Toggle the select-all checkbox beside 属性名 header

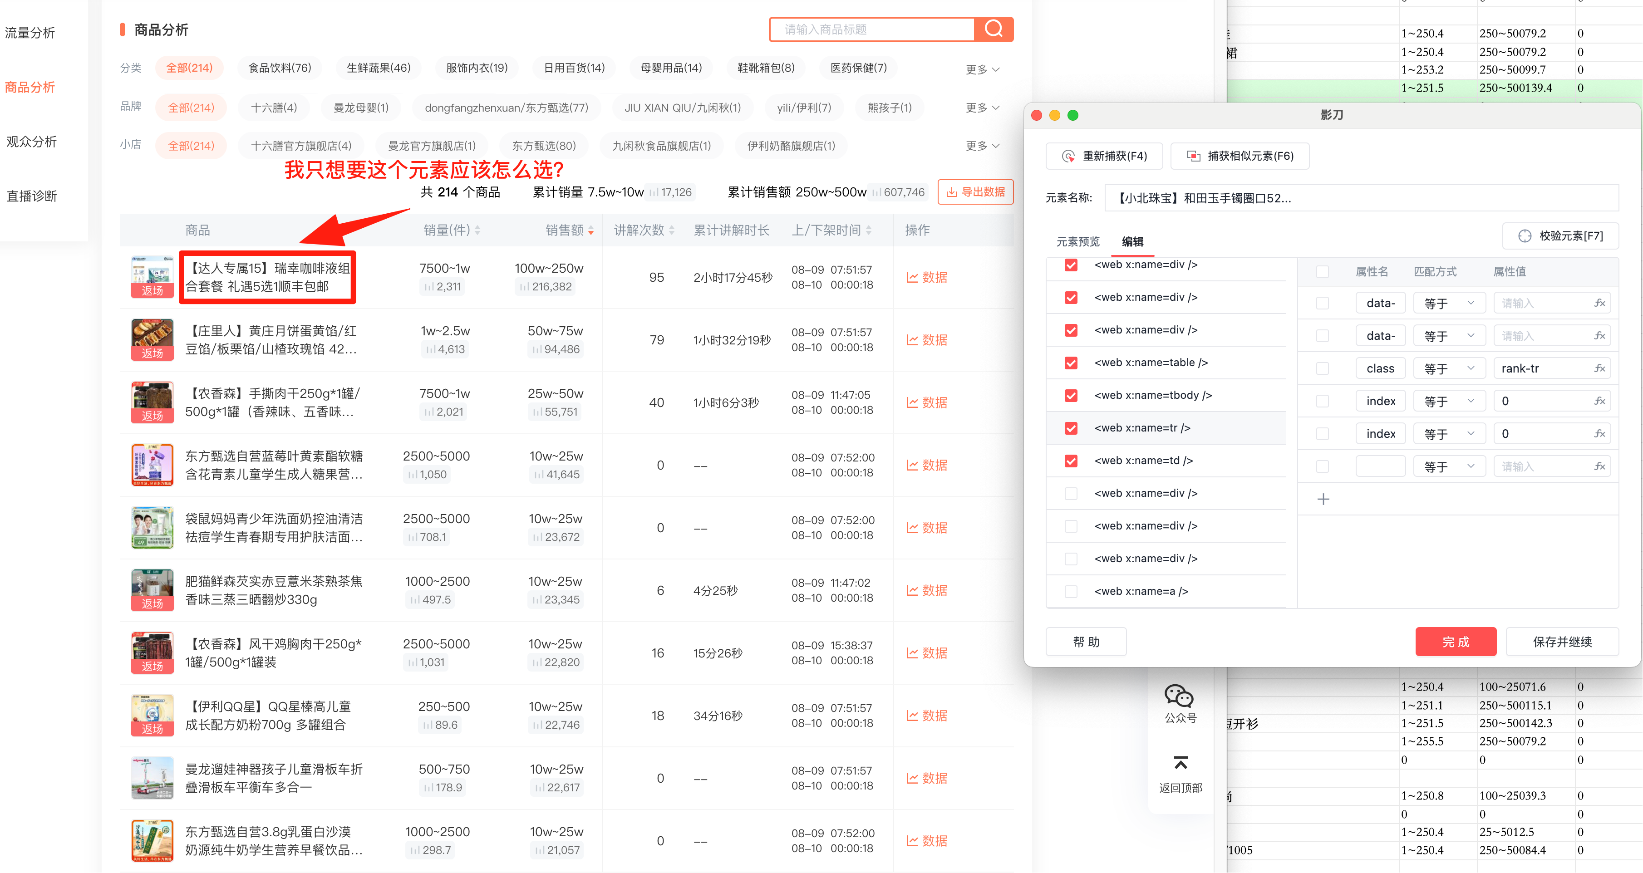click(1322, 272)
